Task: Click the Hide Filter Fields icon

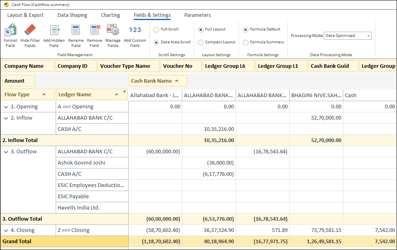Action: [x=30, y=35]
